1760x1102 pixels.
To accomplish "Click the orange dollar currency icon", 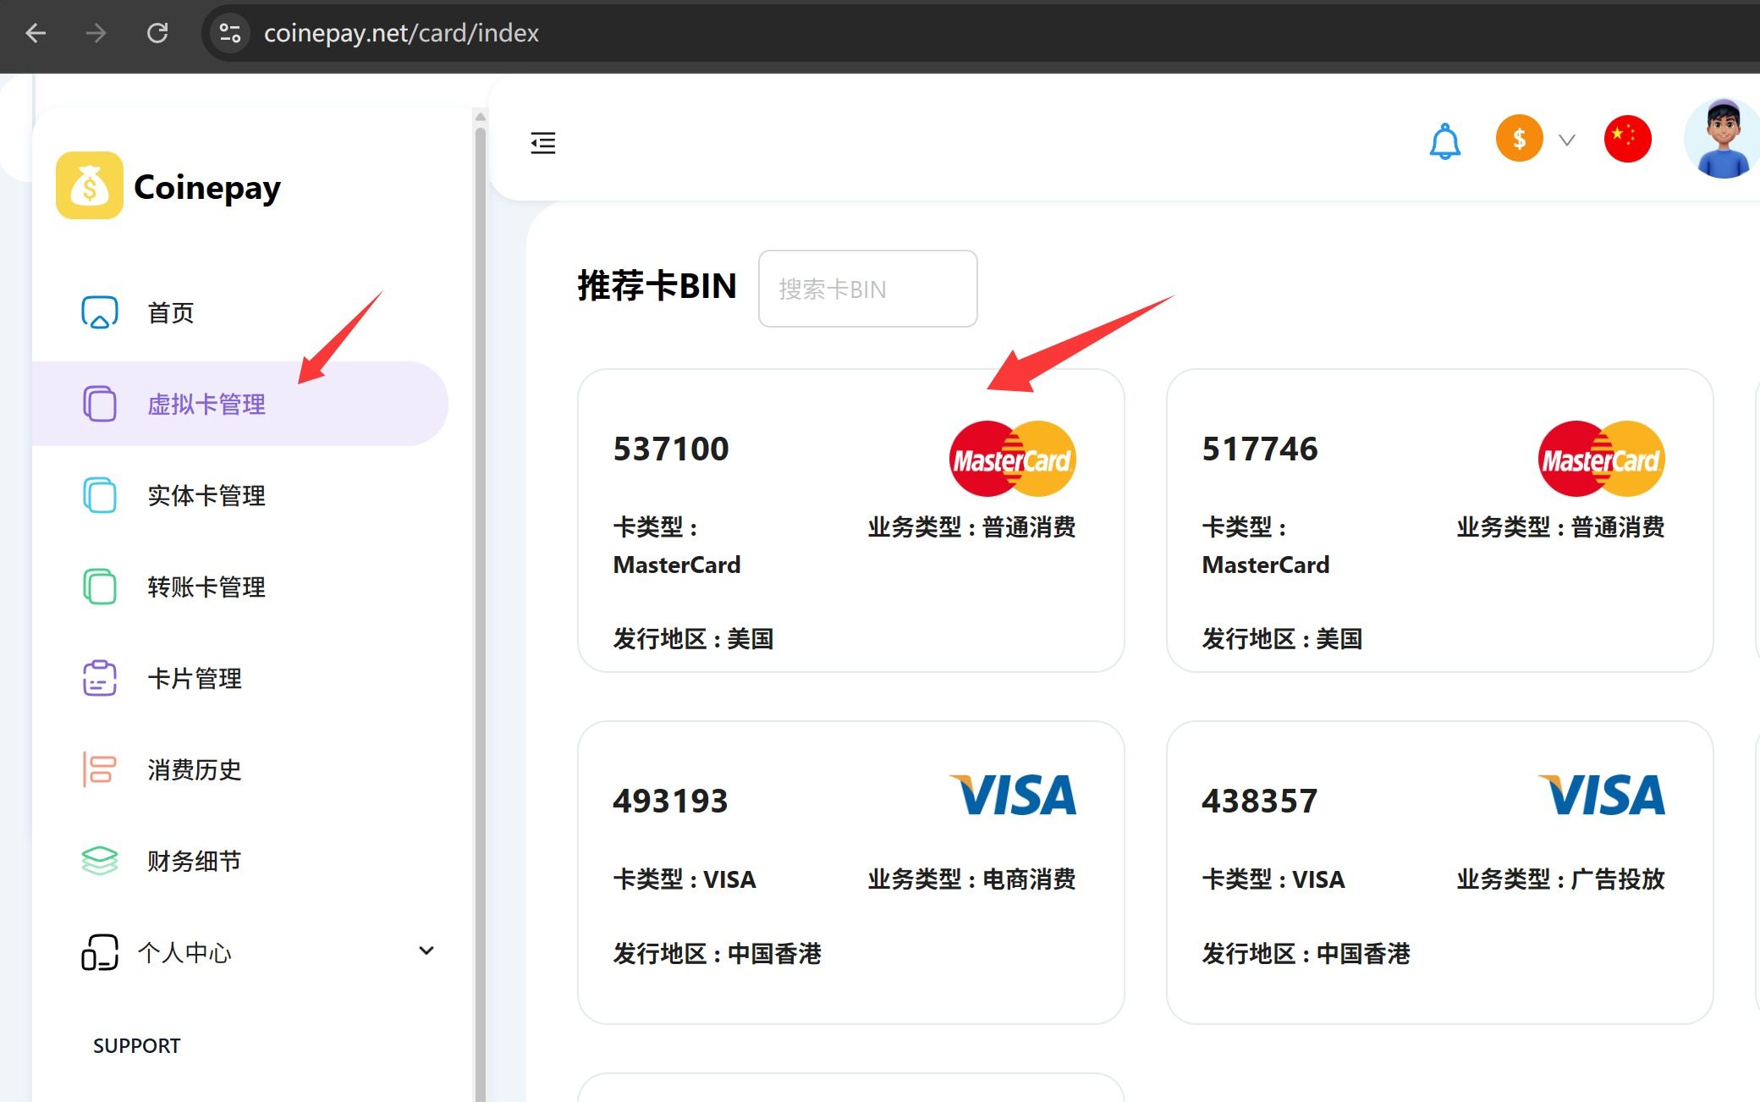I will coord(1519,139).
